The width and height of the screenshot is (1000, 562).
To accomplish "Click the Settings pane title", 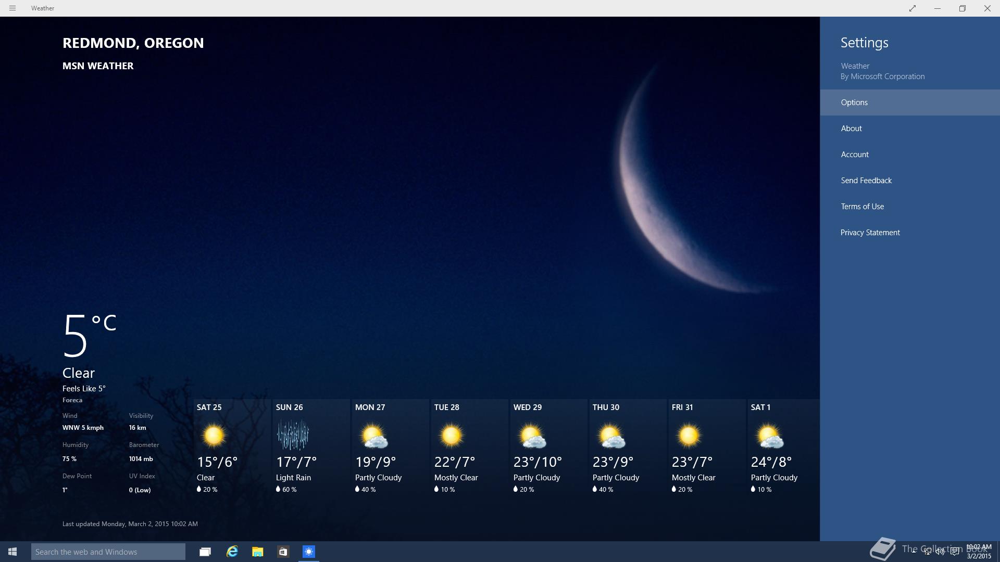I will pyautogui.click(x=865, y=43).
